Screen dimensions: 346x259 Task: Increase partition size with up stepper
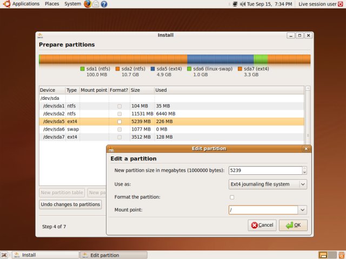coord(304,168)
